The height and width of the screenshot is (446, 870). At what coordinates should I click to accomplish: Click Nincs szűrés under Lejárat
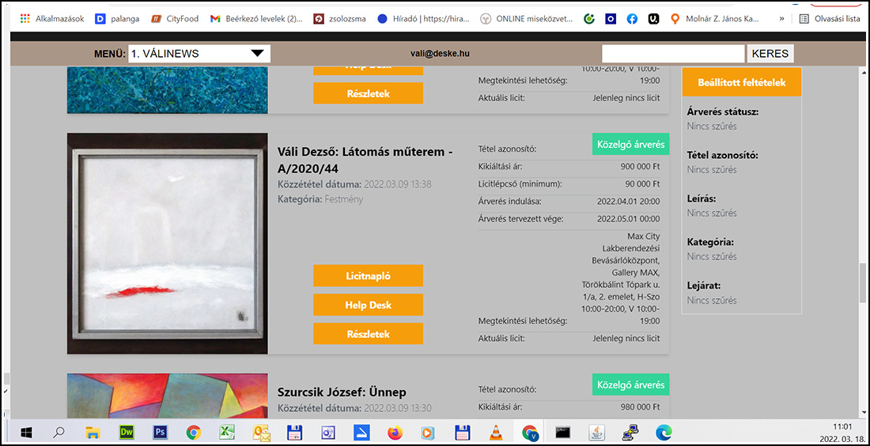coord(712,300)
